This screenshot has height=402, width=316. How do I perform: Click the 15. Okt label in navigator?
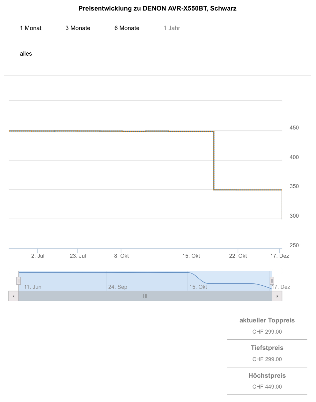click(x=198, y=287)
